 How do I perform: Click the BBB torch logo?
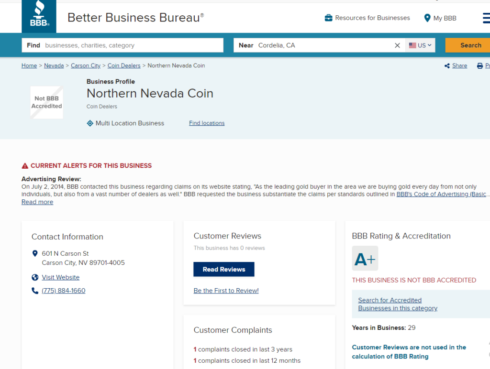tap(39, 16)
